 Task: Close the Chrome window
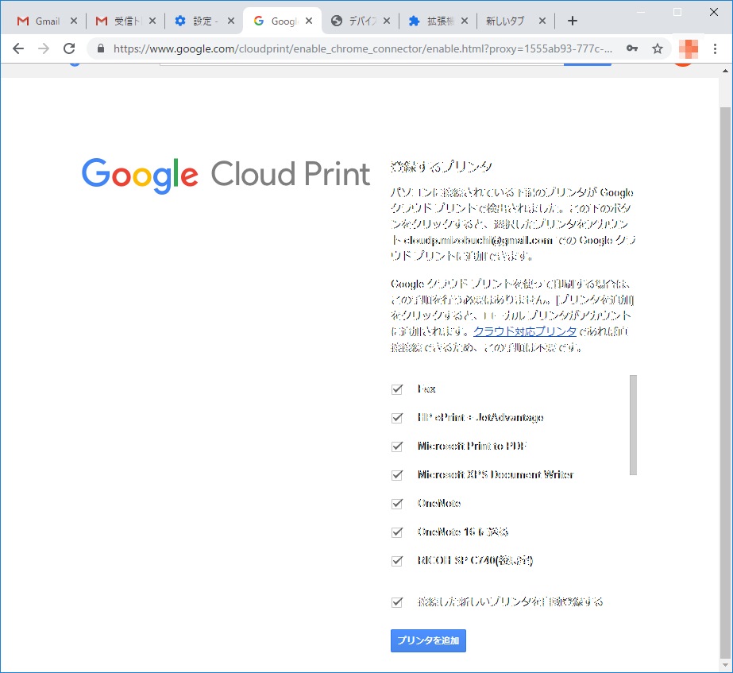click(x=713, y=12)
